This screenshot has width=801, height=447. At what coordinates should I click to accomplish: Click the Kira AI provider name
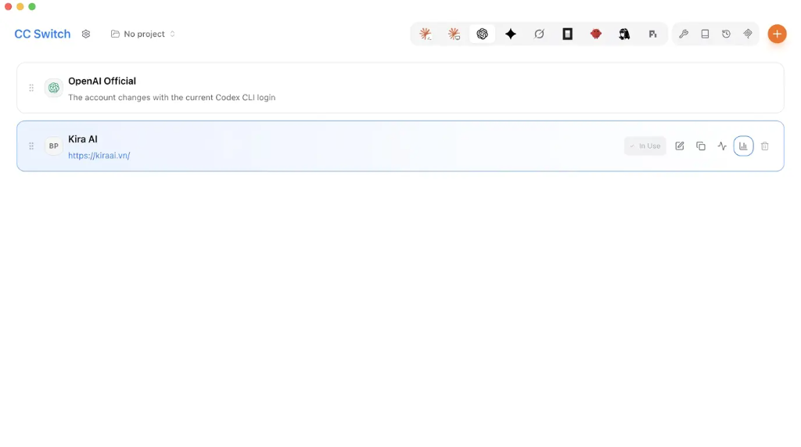pos(83,139)
